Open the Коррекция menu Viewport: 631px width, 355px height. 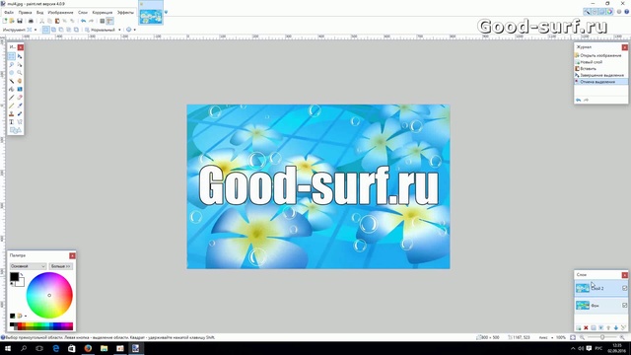point(103,13)
